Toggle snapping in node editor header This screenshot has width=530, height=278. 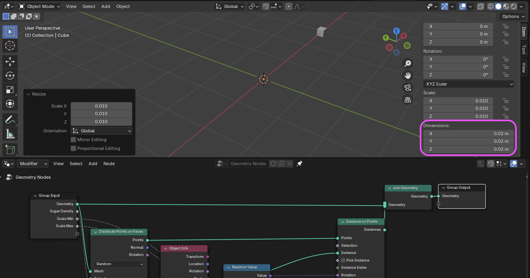coord(490,164)
